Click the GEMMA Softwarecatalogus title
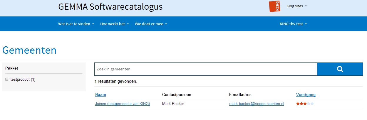 (x=110, y=7)
